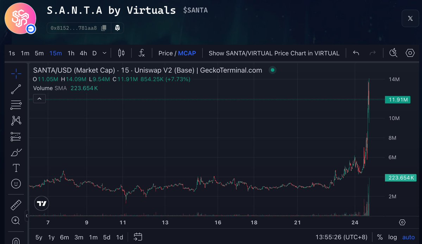Open the candlestick chart style selector
Image resolution: width=422 pixels, height=244 pixels.
tap(121, 53)
